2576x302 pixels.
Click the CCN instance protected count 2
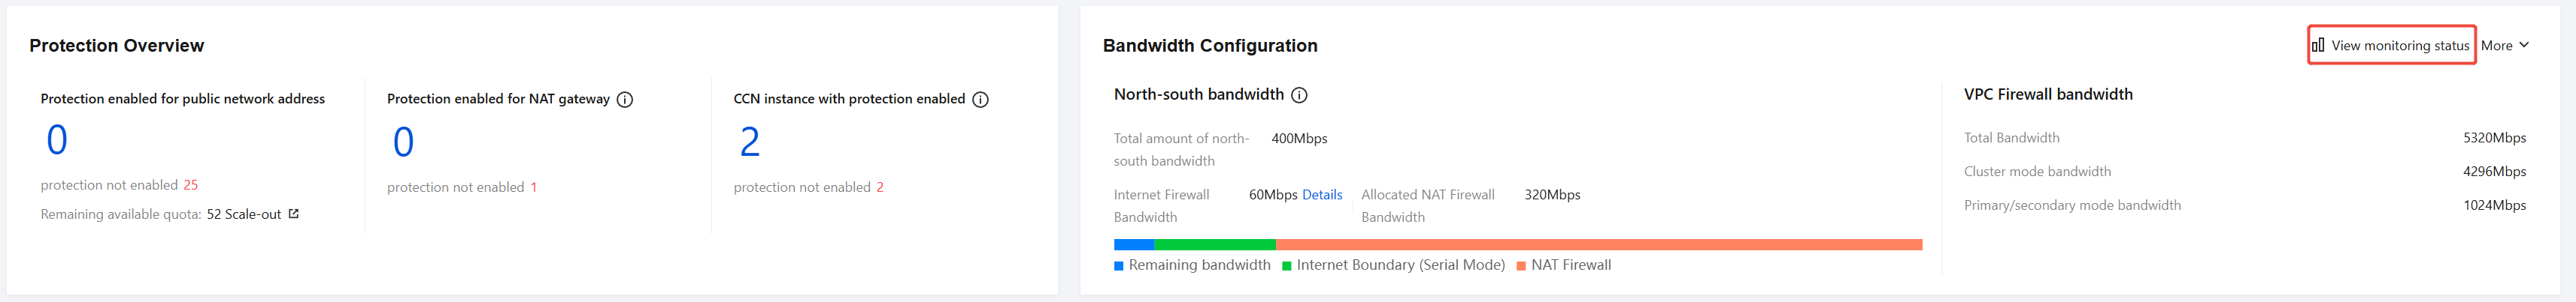click(750, 142)
